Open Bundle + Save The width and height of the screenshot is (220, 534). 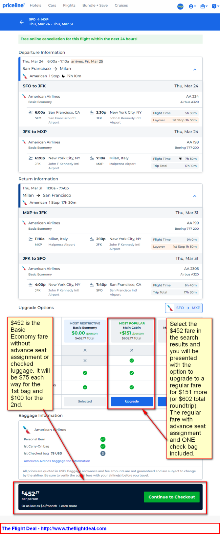point(95,5)
